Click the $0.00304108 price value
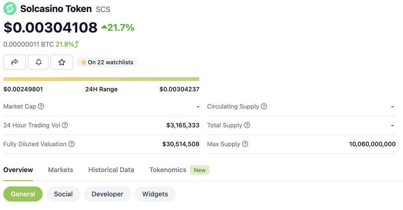This screenshot has height=210, width=403. tap(50, 28)
